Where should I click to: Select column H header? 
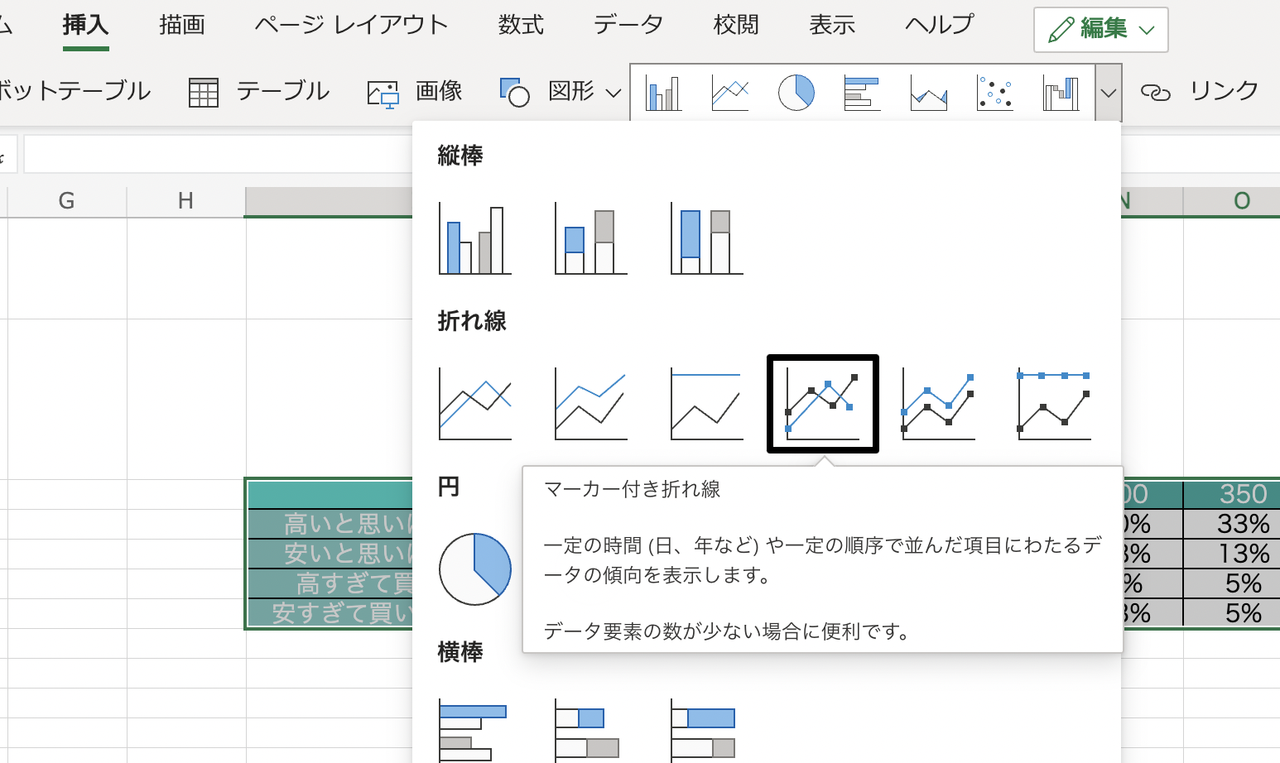pyautogui.click(x=186, y=201)
